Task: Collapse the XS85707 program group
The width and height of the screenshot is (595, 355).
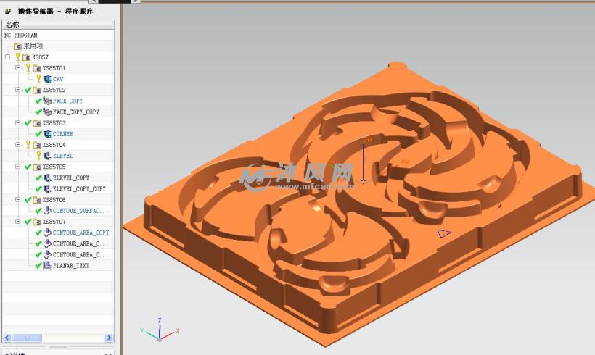Action: coord(18,222)
